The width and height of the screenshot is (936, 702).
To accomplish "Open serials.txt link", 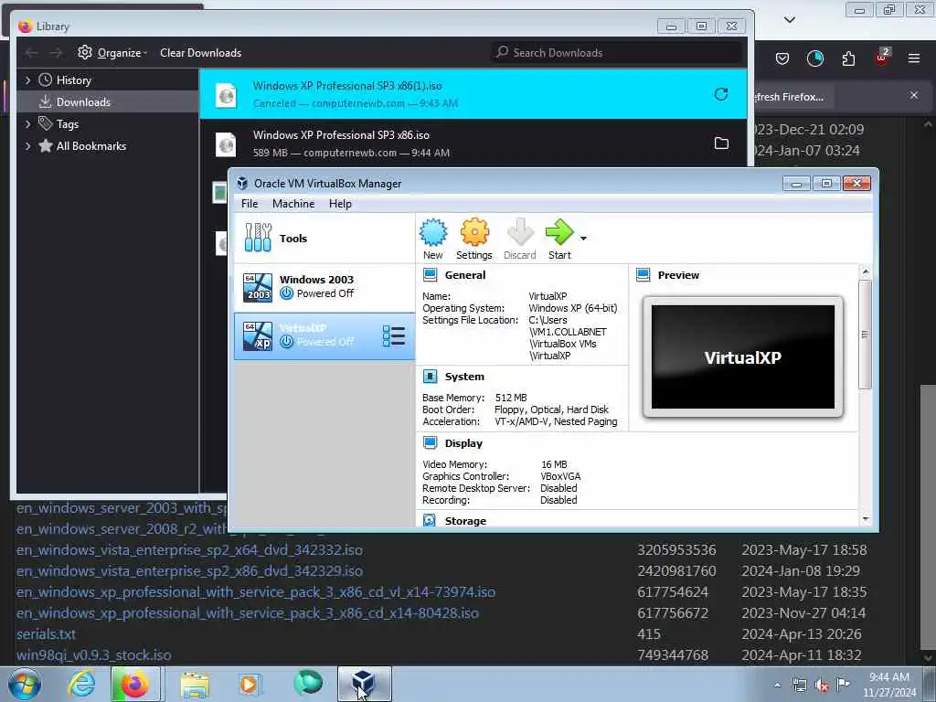I will tap(46, 634).
